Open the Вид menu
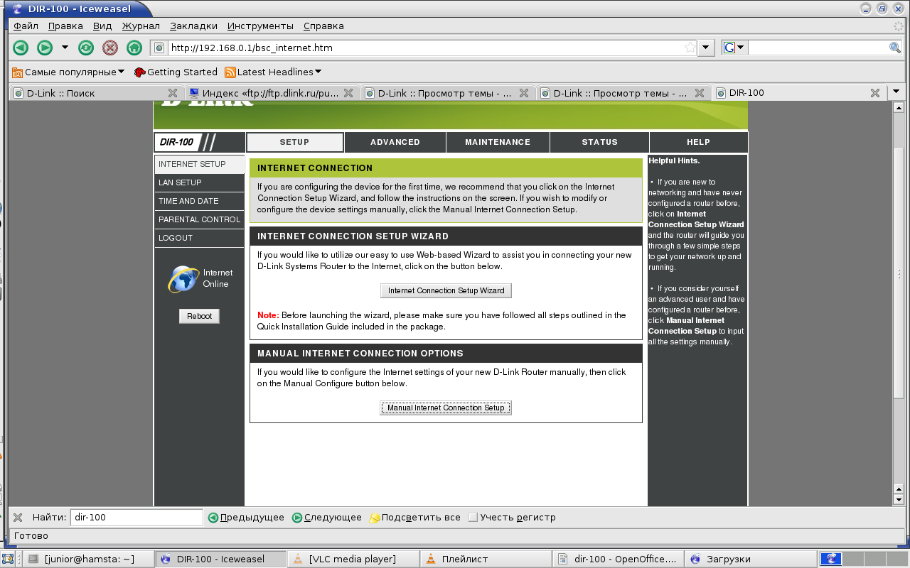 click(x=102, y=26)
